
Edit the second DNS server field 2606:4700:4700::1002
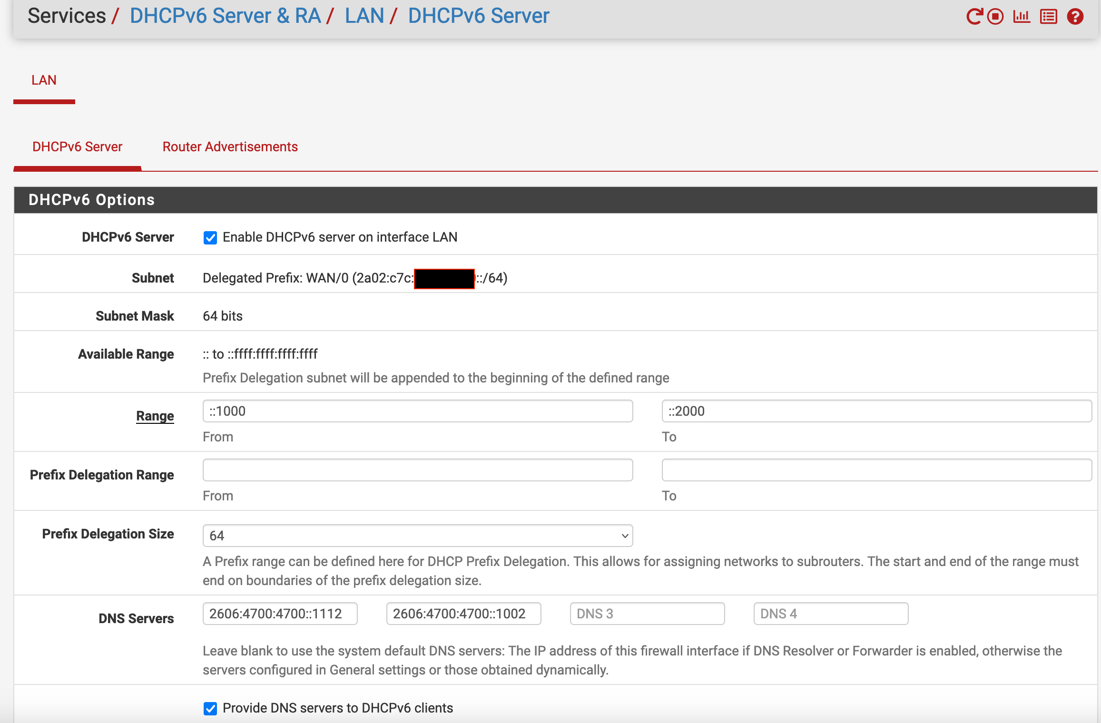point(463,614)
